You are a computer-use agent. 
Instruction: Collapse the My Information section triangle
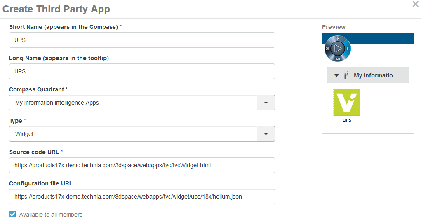click(336, 75)
